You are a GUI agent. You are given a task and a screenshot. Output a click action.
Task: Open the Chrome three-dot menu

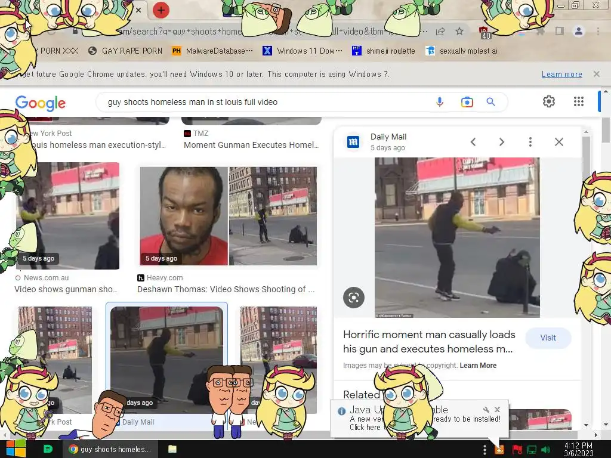tap(598, 31)
